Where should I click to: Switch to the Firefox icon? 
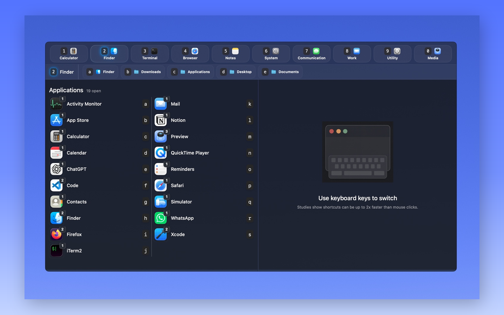pyautogui.click(x=56, y=234)
